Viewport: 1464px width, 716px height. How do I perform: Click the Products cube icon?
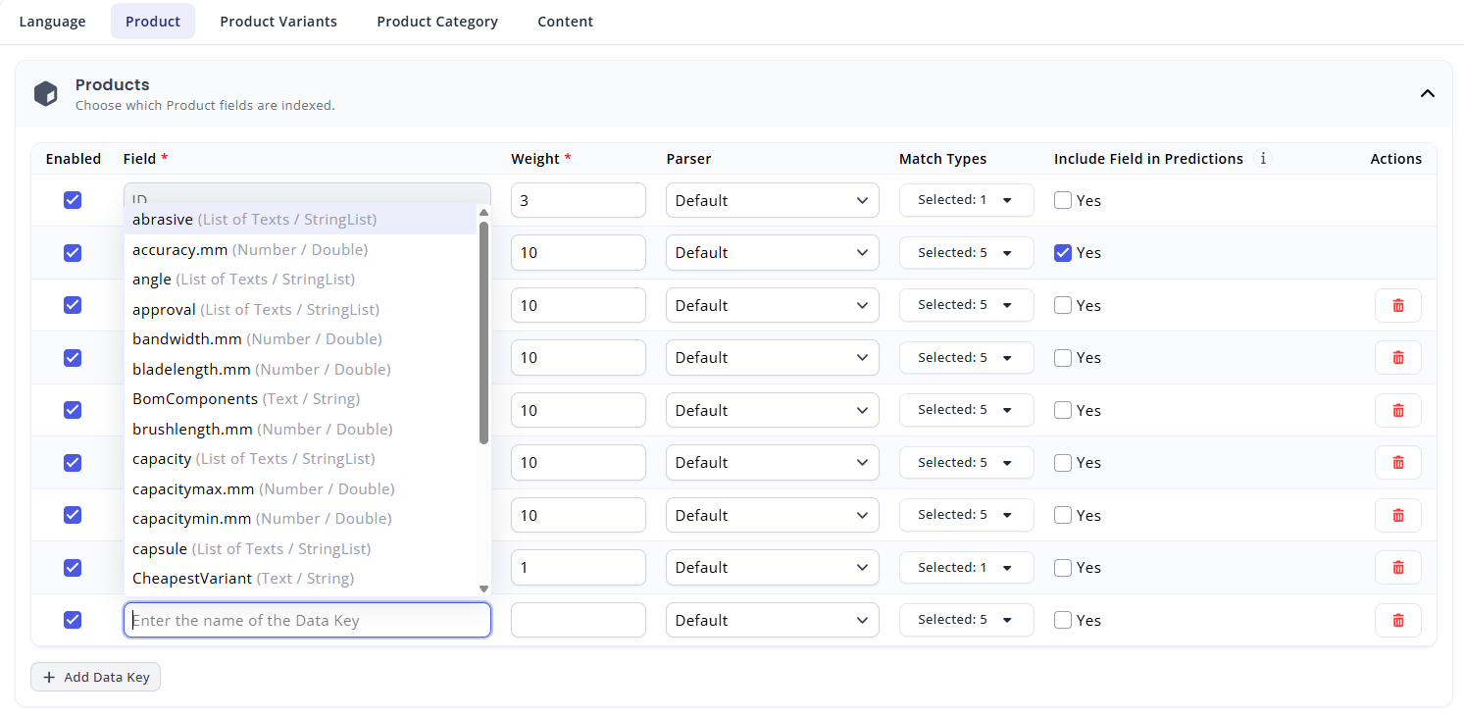click(45, 93)
